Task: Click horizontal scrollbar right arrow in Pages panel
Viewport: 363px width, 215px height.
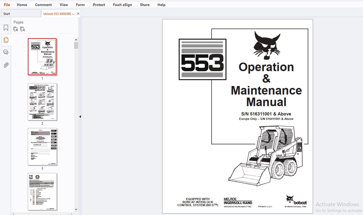Action: [72, 214]
